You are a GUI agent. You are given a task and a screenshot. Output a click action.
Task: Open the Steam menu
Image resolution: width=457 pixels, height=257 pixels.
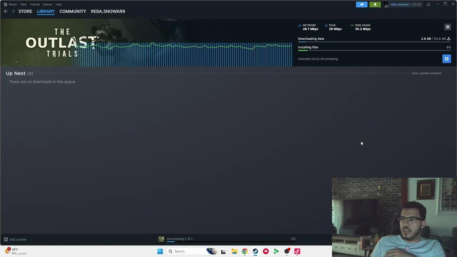(x=10, y=4)
